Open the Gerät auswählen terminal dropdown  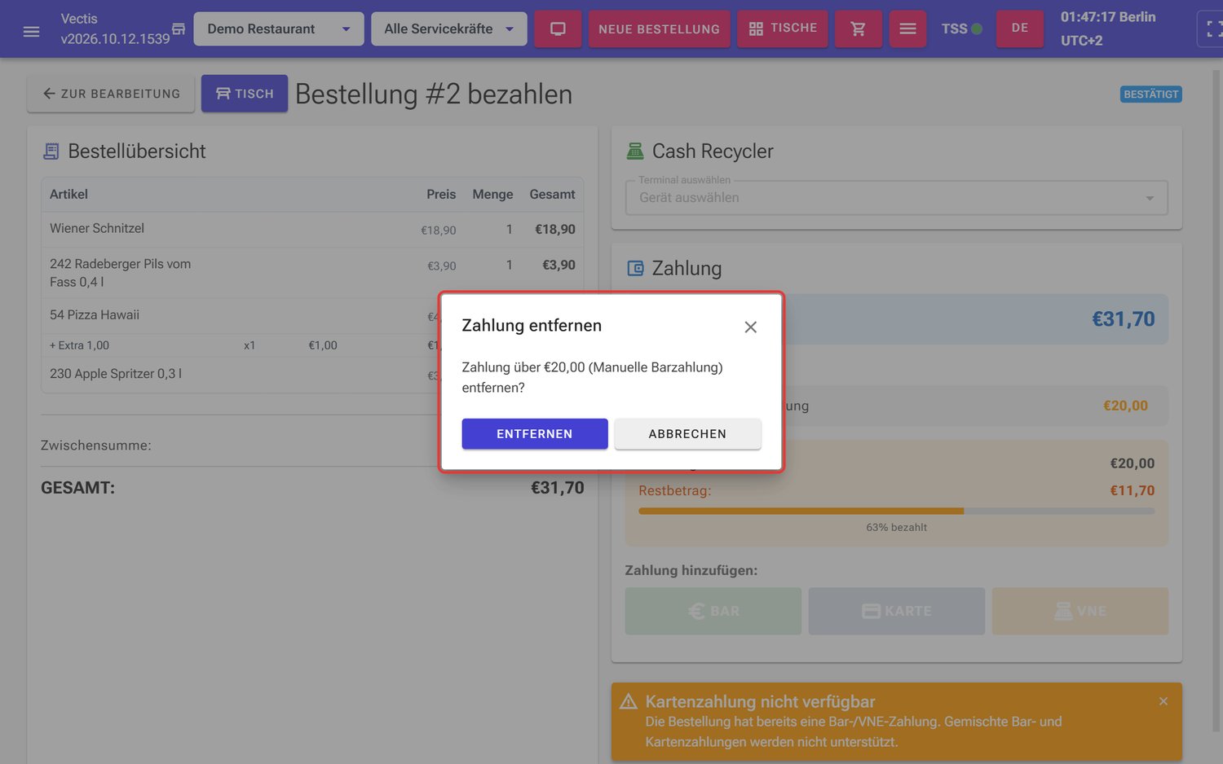896,198
